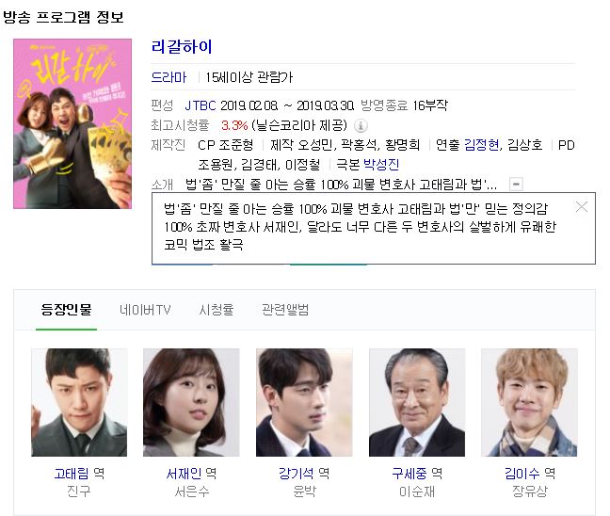Switch to the 네이버TV tab
This screenshot has height=516, width=610.
pos(145,310)
